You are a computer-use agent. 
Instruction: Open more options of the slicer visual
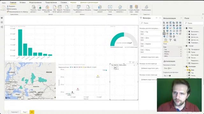pos(136,62)
